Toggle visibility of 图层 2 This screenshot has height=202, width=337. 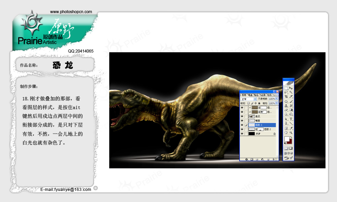pos(242,129)
